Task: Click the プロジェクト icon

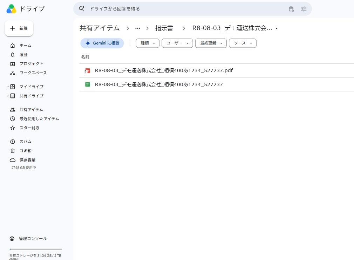Action: coord(13,64)
